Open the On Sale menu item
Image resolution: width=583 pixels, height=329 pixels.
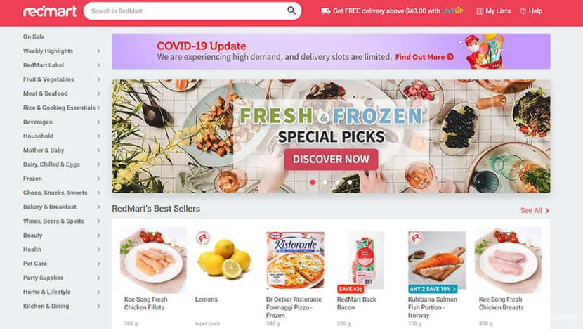point(34,37)
